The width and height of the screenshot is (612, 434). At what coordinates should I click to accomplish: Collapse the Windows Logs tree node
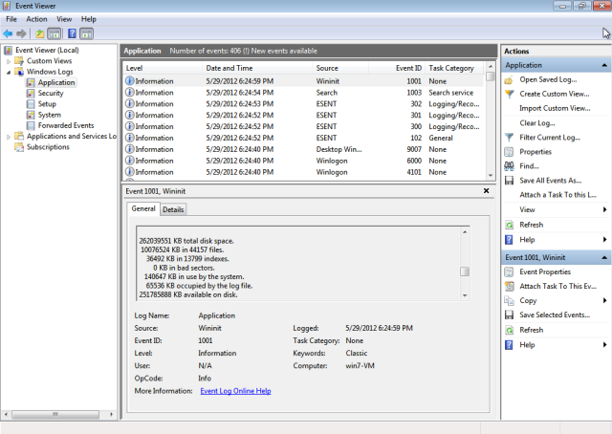coord(9,73)
